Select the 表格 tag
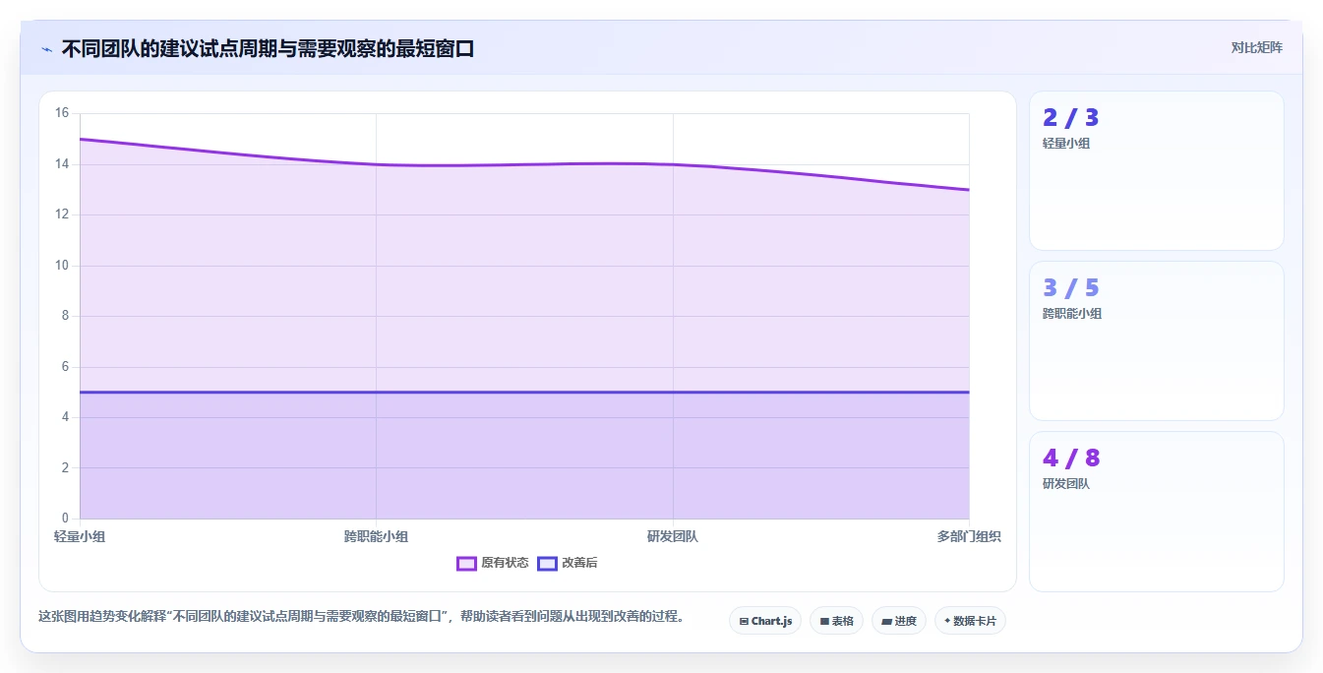This screenshot has height=673, width=1323. click(x=836, y=621)
